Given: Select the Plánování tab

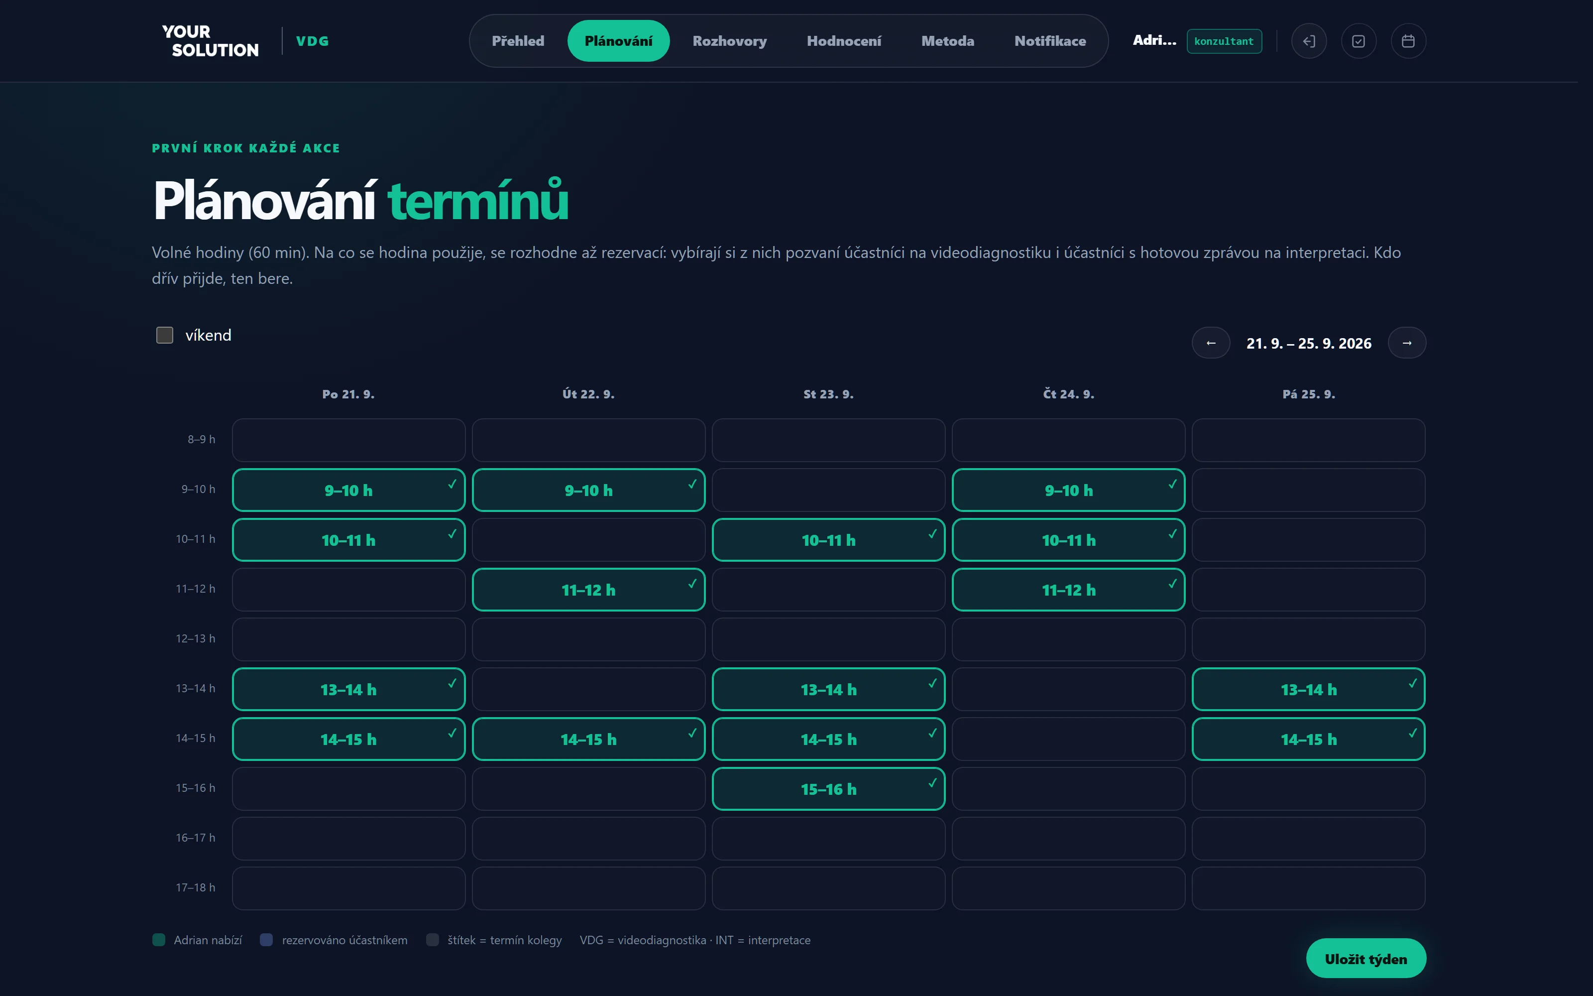Looking at the screenshot, I should click(x=618, y=41).
